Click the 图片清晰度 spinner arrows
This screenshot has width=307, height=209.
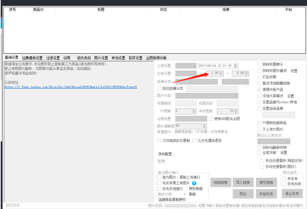point(204,126)
